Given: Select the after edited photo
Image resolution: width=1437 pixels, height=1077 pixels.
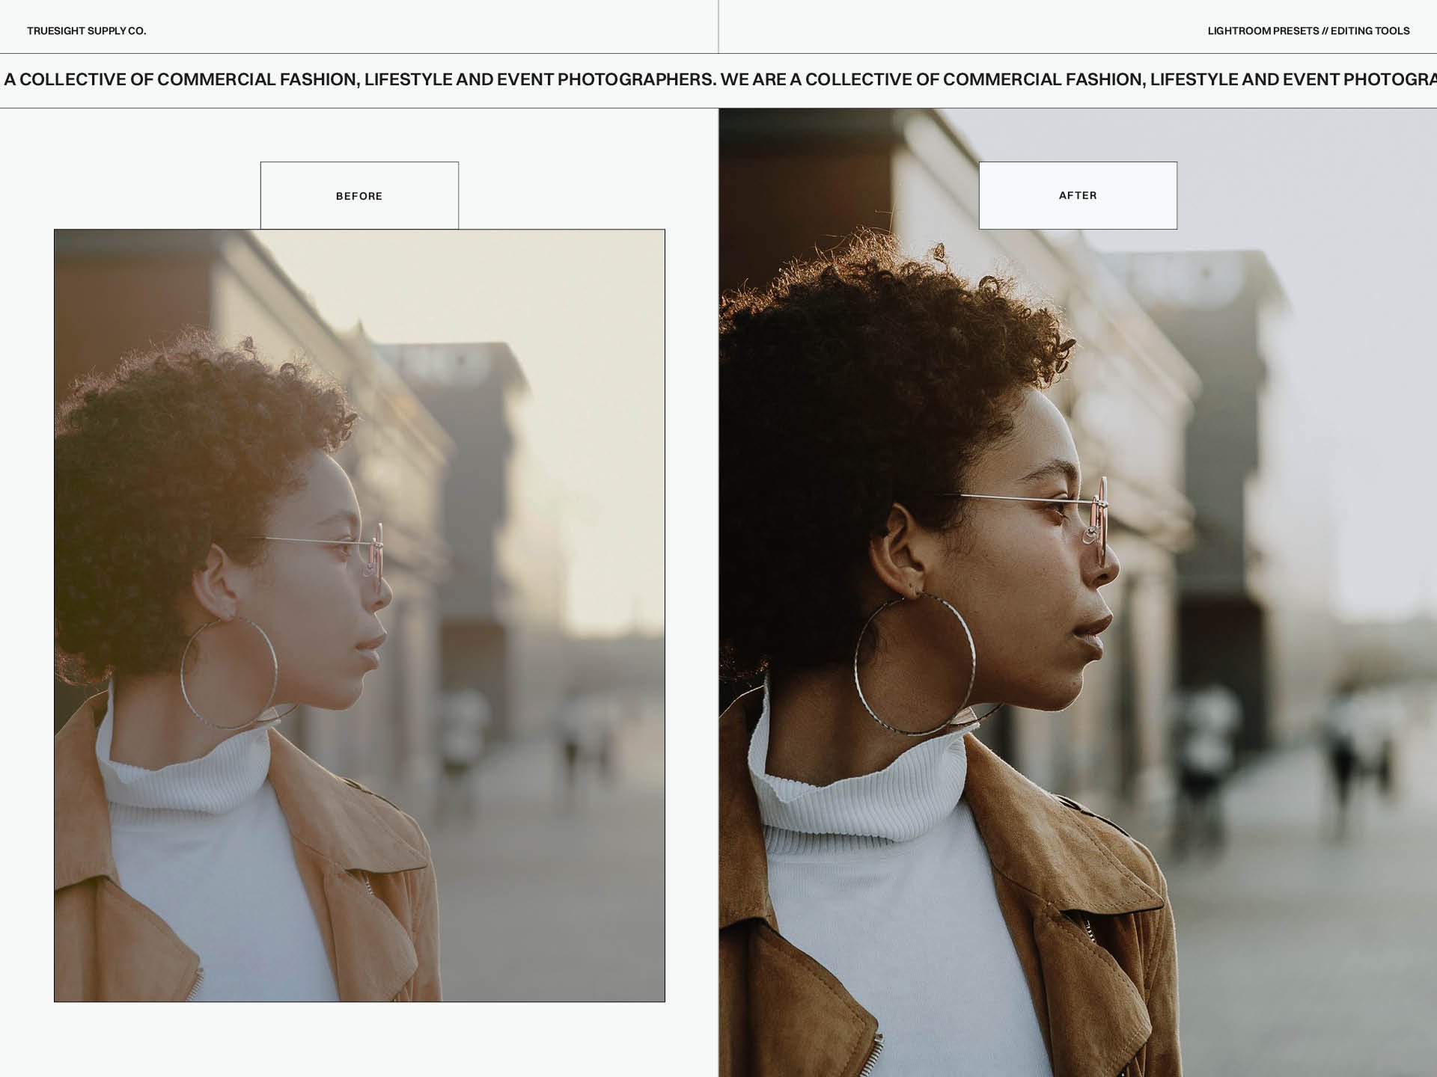Looking at the screenshot, I should click(1078, 592).
